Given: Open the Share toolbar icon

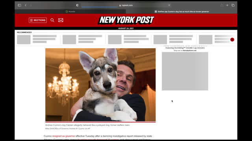Looking at the screenshot, I should [222, 5].
